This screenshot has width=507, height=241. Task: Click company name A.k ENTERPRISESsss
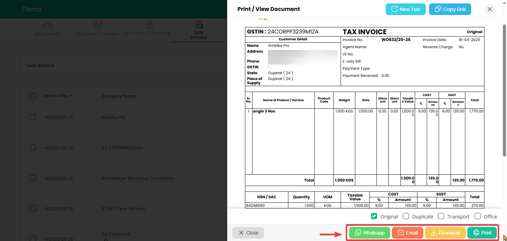point(122,148)
